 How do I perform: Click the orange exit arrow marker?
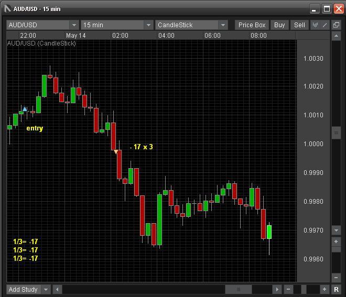116,152
